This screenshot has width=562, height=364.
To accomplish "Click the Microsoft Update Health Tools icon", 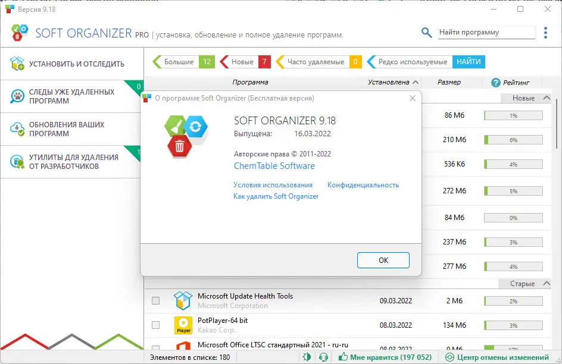I will [183, 300].
